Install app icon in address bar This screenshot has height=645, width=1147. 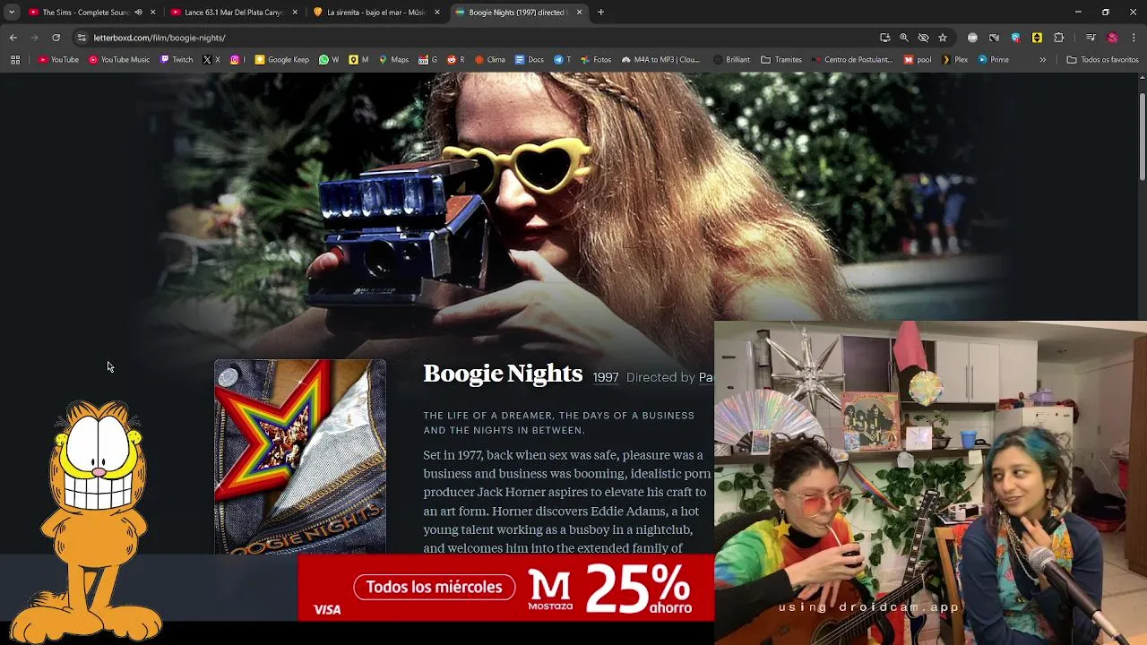884,38
